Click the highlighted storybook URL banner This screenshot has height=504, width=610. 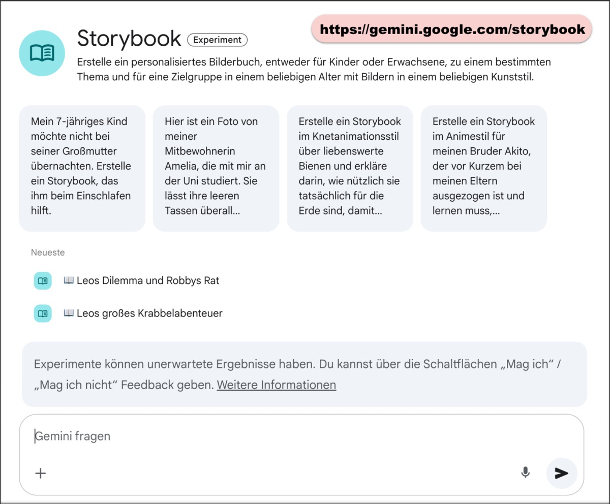(x=451, y=29)
